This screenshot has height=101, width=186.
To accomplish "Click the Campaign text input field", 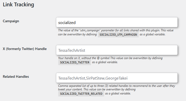I will point(117,22).
